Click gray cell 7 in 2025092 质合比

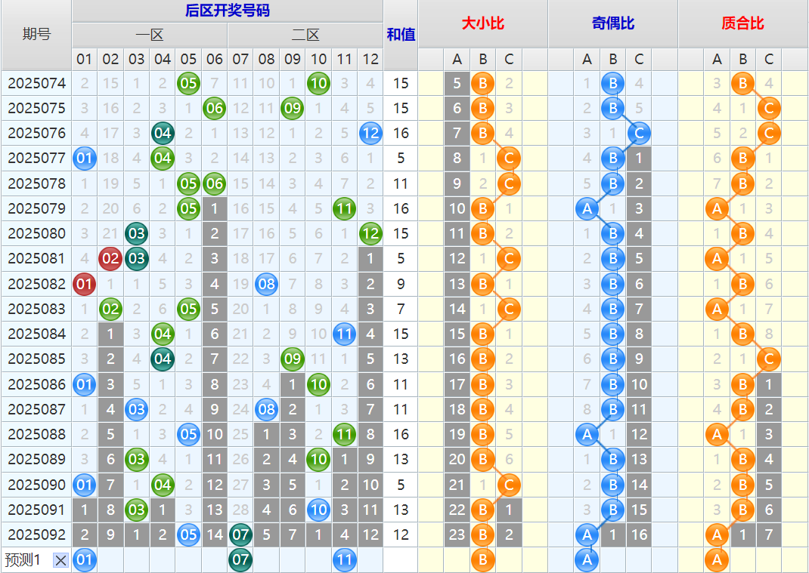(769, 534)
